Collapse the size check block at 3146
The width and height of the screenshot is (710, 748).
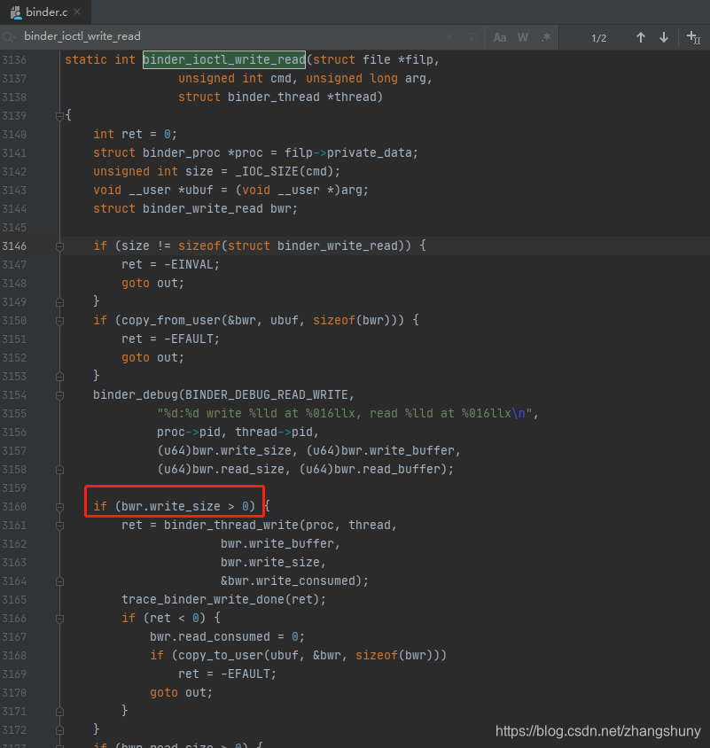coord(59,246)
